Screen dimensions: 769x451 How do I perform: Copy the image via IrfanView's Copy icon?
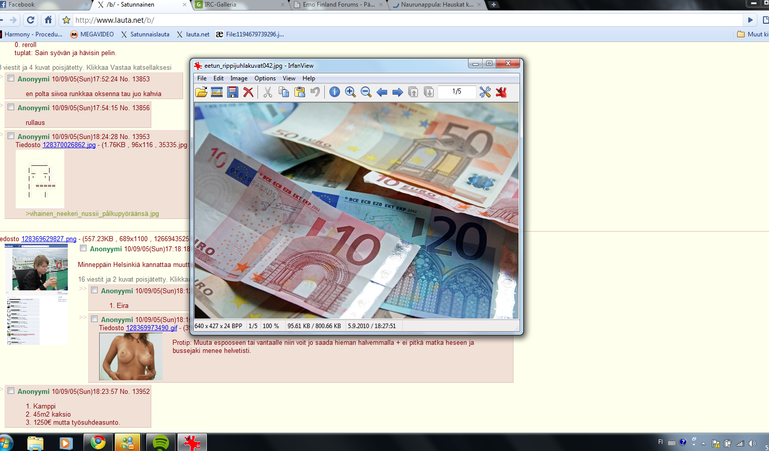click(x=284, y=92)
